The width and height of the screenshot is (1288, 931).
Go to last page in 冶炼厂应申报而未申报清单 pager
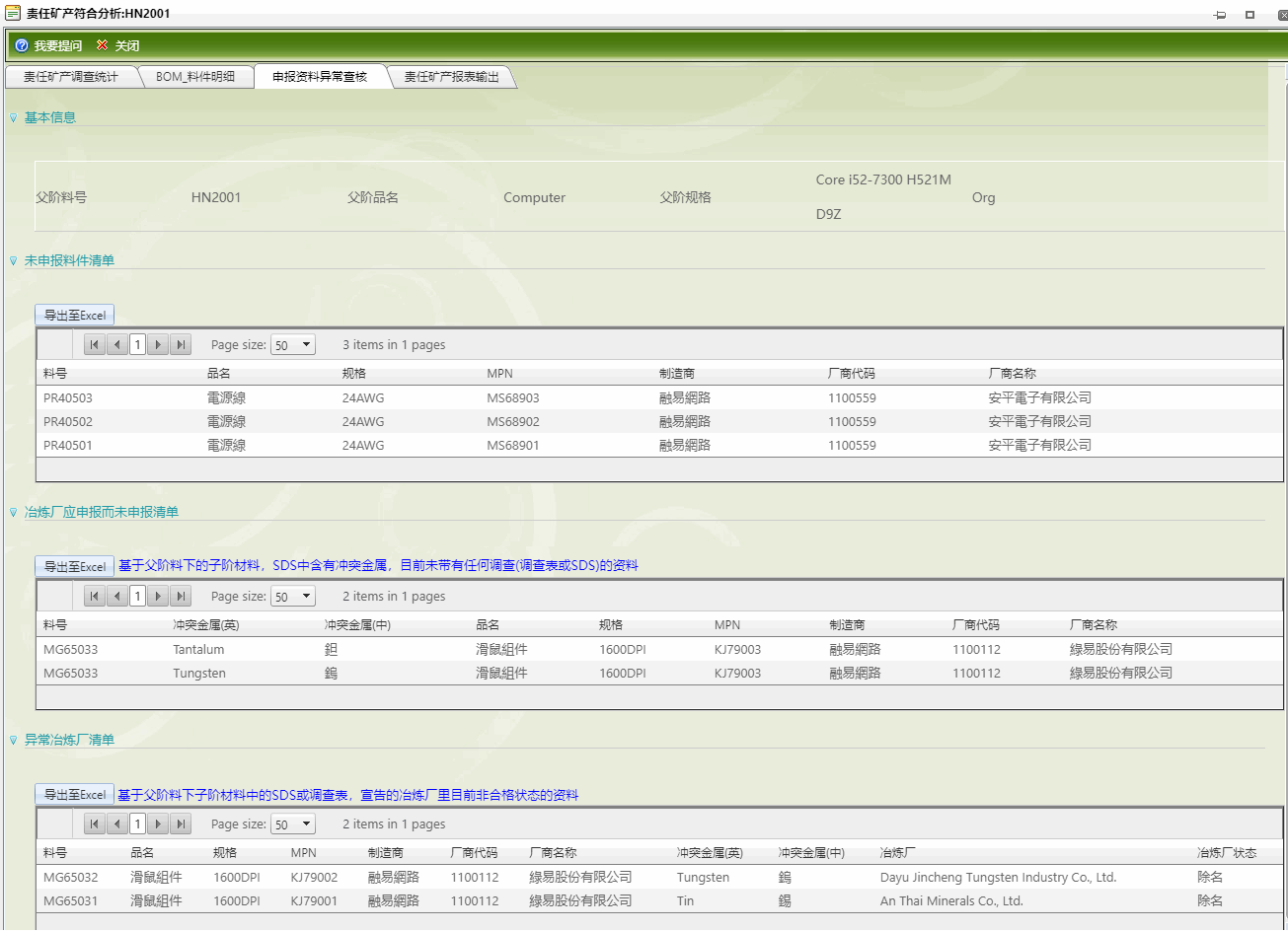[x=180, y=596]
